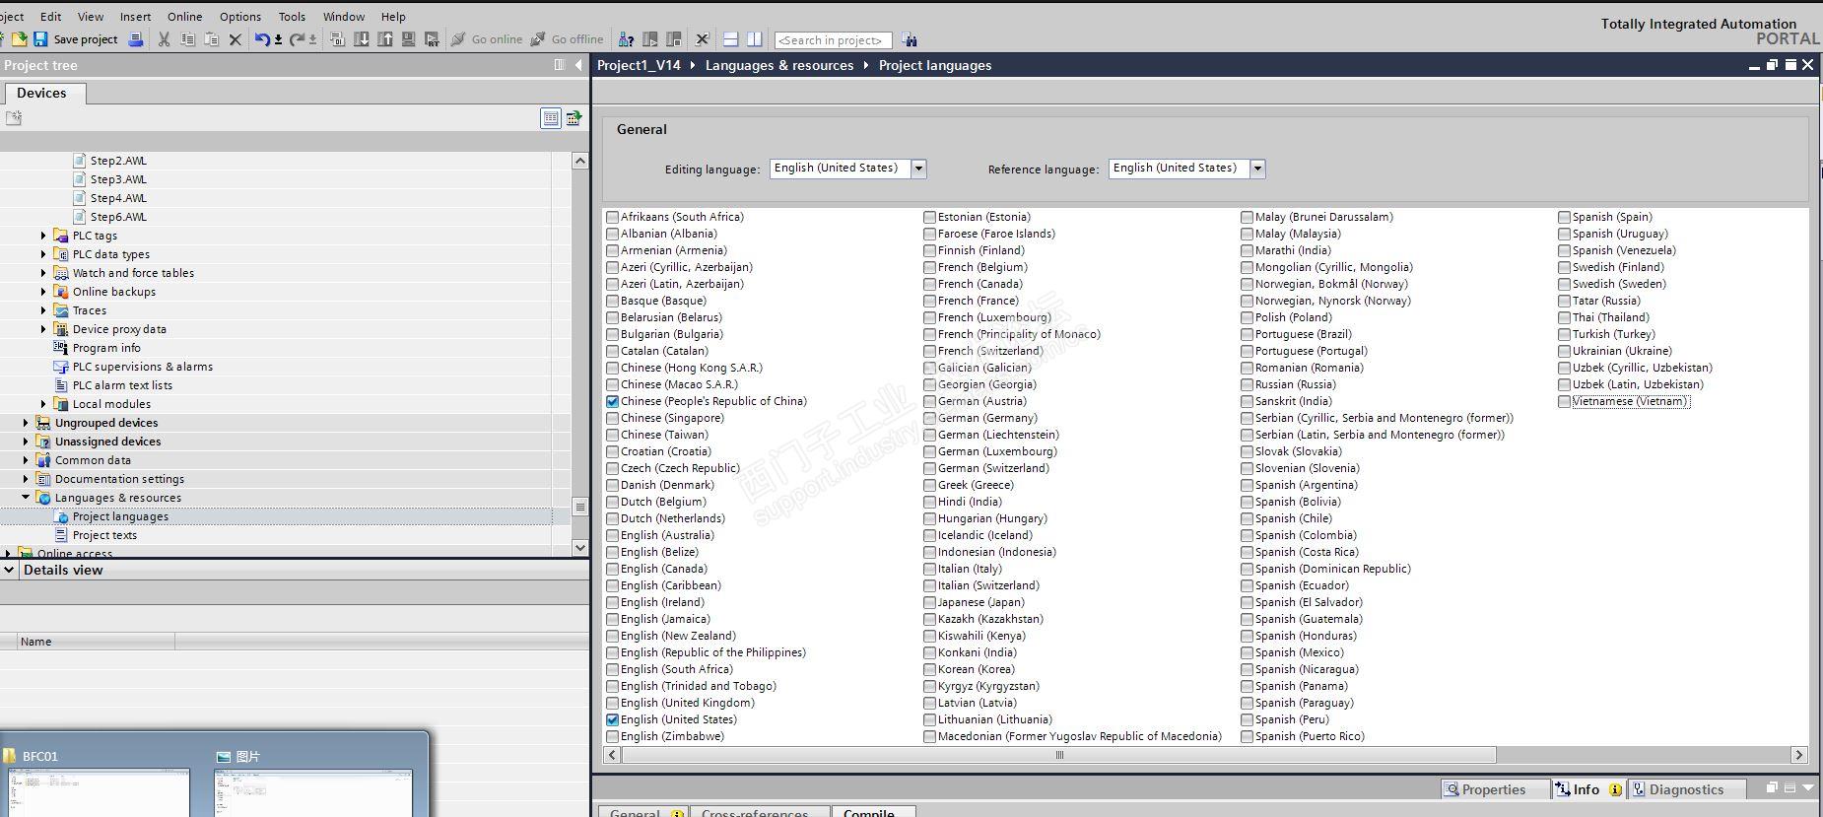Collapse the Details view panel

pyautogui.click(x=9, y=570)
